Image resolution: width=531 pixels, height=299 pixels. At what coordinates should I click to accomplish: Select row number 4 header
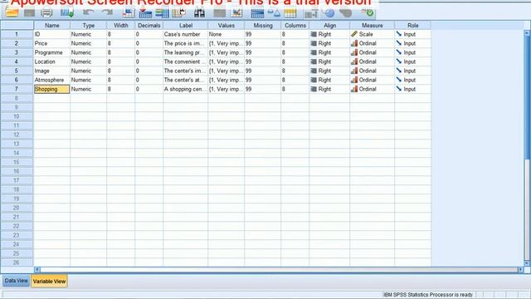[17, 61]
